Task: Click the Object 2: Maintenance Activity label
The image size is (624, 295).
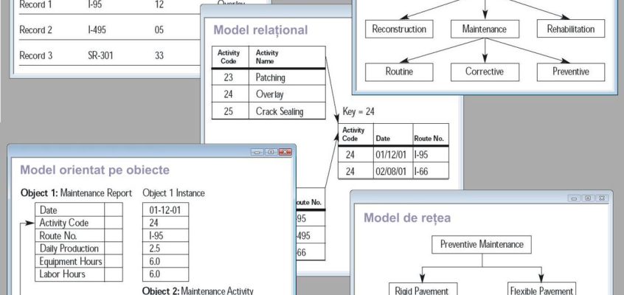Action: coord(198,291)
